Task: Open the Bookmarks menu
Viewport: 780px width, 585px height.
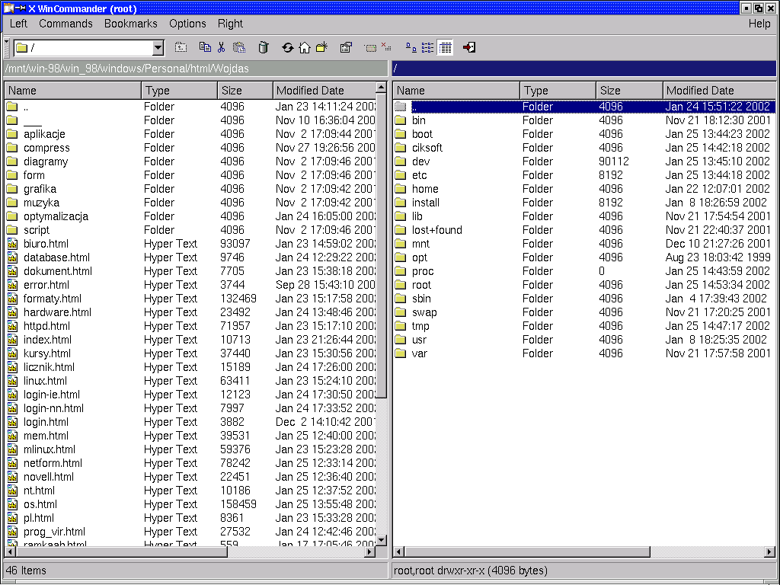Action: 131,24
